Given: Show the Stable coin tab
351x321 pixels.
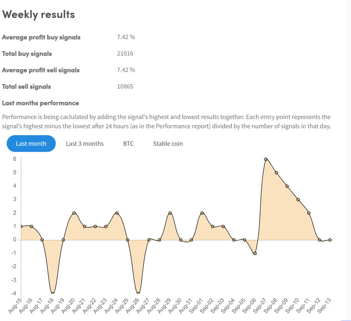Looking at the screenshot, I should tap(168, 144).
